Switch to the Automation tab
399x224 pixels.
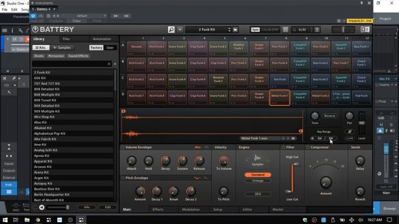click(x=102, y=39)
